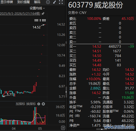Close the volume indicator panel

(43, 104)
